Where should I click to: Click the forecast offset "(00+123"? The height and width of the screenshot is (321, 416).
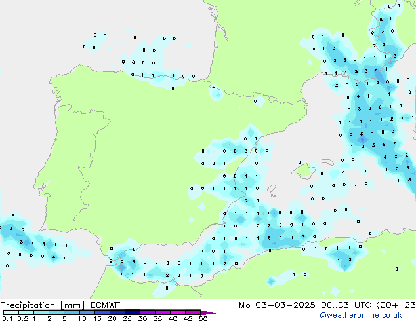coord(396,305)
